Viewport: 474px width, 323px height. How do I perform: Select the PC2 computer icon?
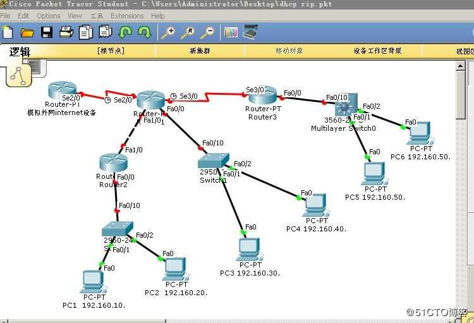coord(176,269)
